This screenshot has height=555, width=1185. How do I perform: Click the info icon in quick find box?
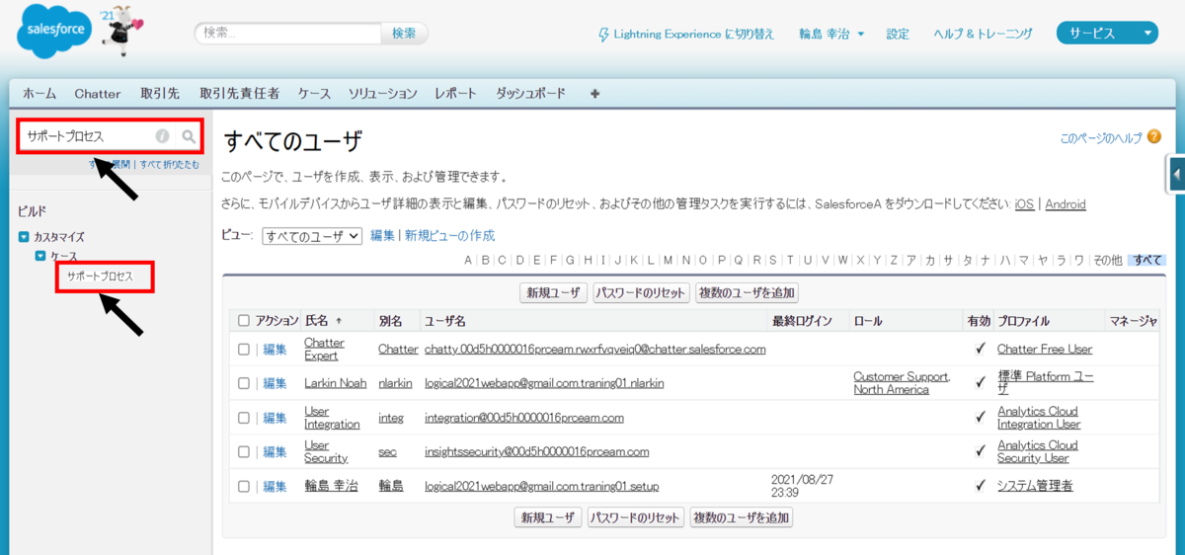(162, 136)
